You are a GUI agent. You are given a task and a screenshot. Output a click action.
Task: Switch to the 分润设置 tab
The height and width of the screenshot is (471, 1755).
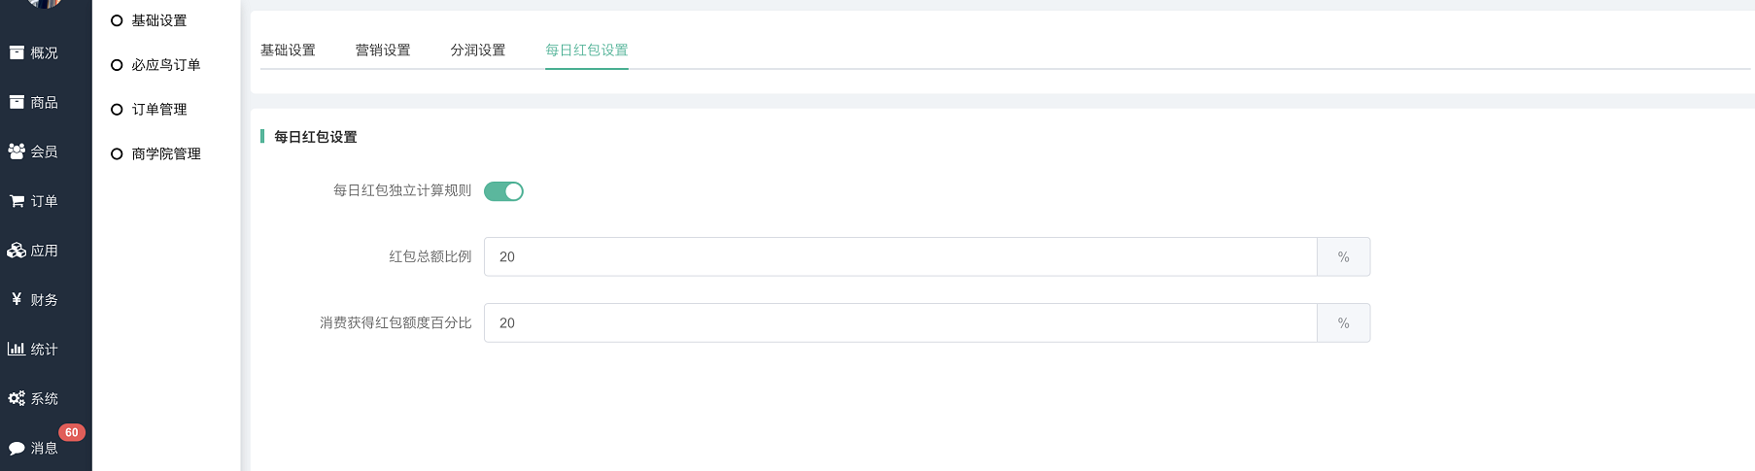tap(478, 50)
